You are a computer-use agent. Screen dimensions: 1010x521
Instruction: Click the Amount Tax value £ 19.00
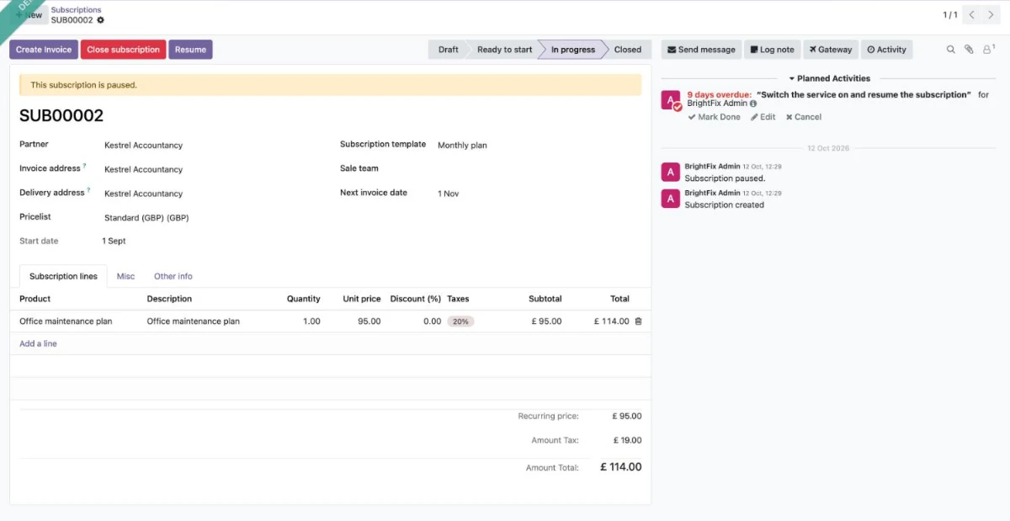627,440
